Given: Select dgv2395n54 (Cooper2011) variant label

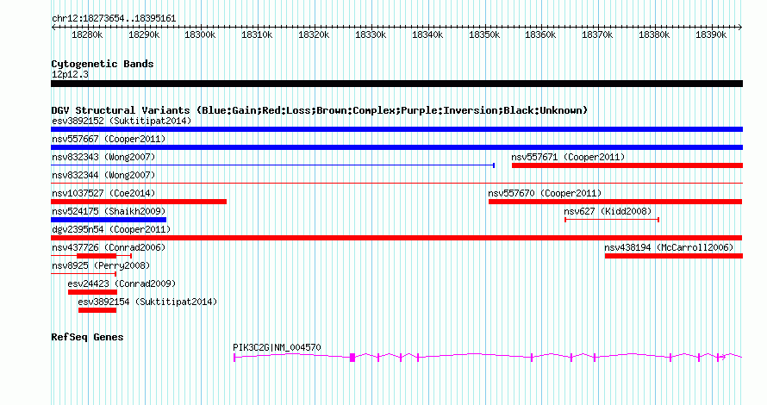Looking at the screenshot, I should (x=111, y=229).
